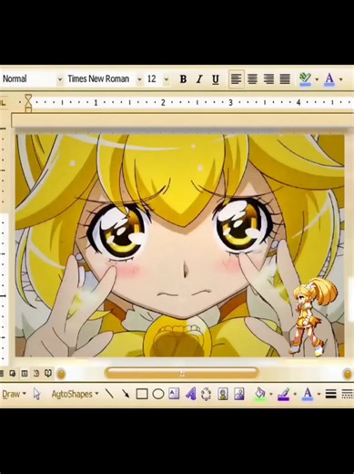Click the left scroll button of horizontal scrollbar
This screenshot has width=354, height=474.
click(x=61, y=374)
